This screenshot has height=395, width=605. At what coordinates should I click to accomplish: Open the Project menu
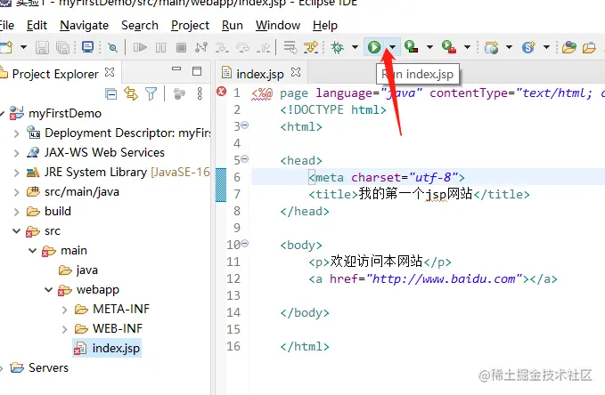190,26
